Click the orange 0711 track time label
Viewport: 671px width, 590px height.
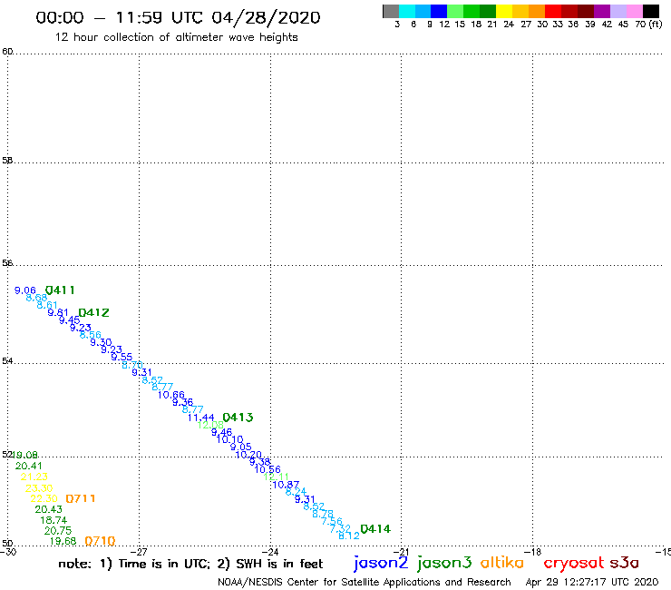coord(81,498)
